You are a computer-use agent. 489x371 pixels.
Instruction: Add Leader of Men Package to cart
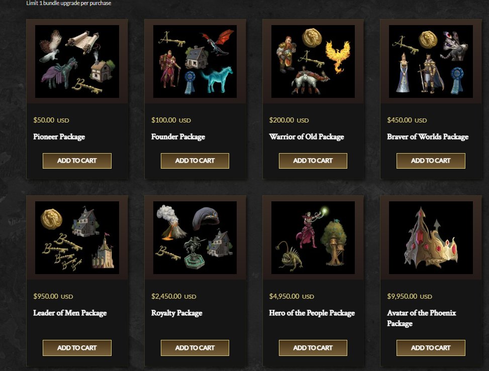tap(77, 348)
